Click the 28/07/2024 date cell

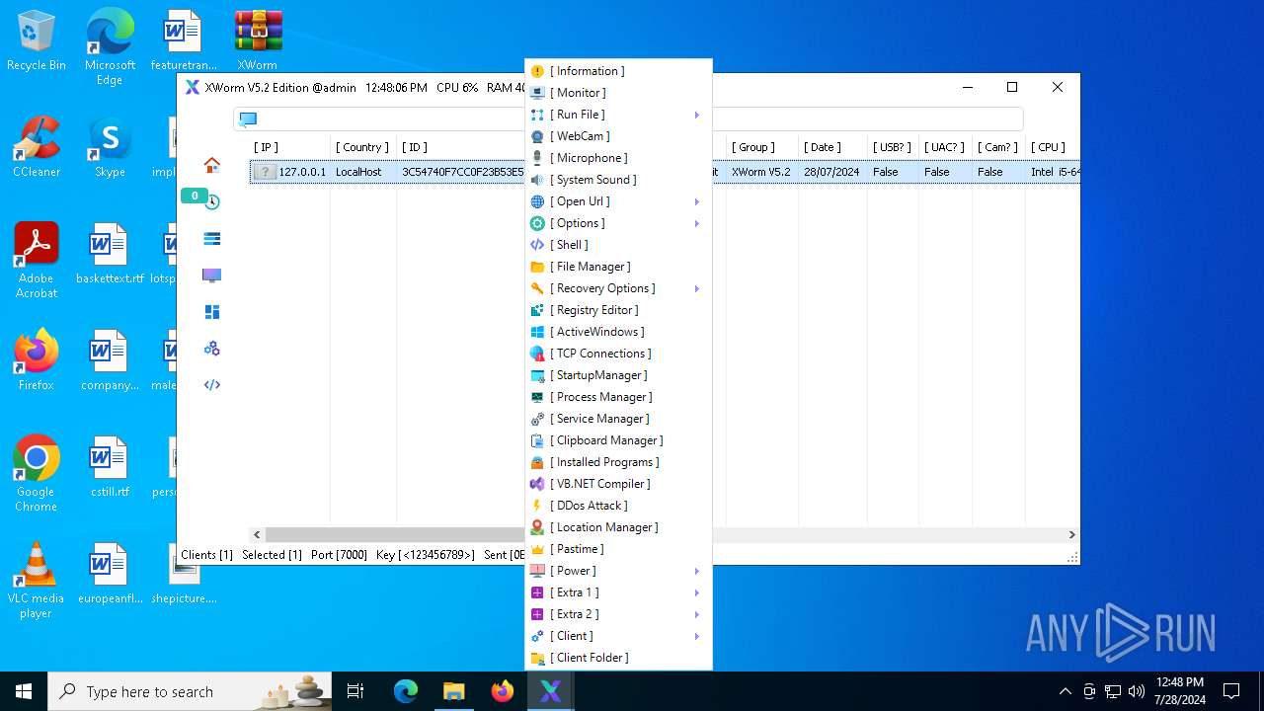tap(831, 172)
